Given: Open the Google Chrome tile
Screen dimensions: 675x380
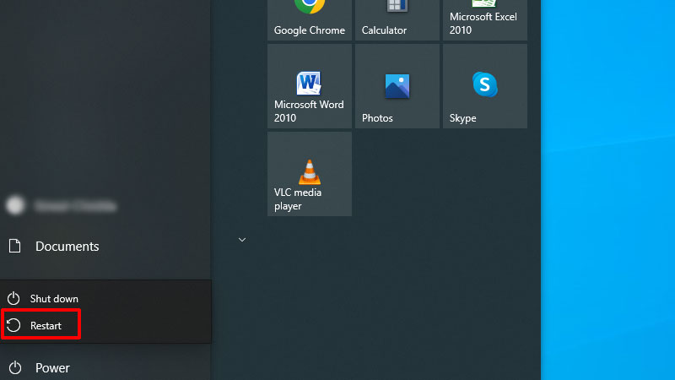Looking at the screenshot, I should [x=310, y=20].
